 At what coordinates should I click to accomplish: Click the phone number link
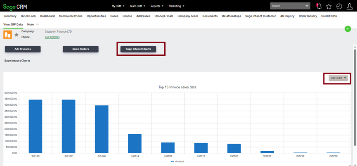pyautogui.click(x=52, y=37)
